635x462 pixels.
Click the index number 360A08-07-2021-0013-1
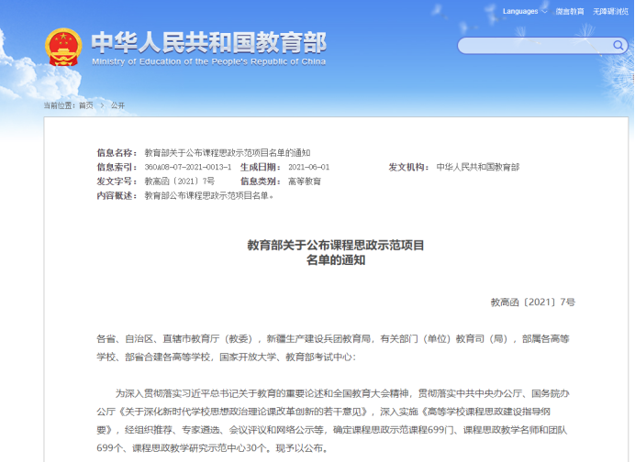click(x=188, y=167)
